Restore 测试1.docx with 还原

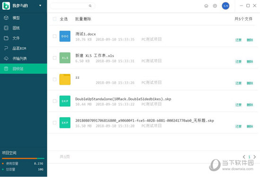(238, 40)
